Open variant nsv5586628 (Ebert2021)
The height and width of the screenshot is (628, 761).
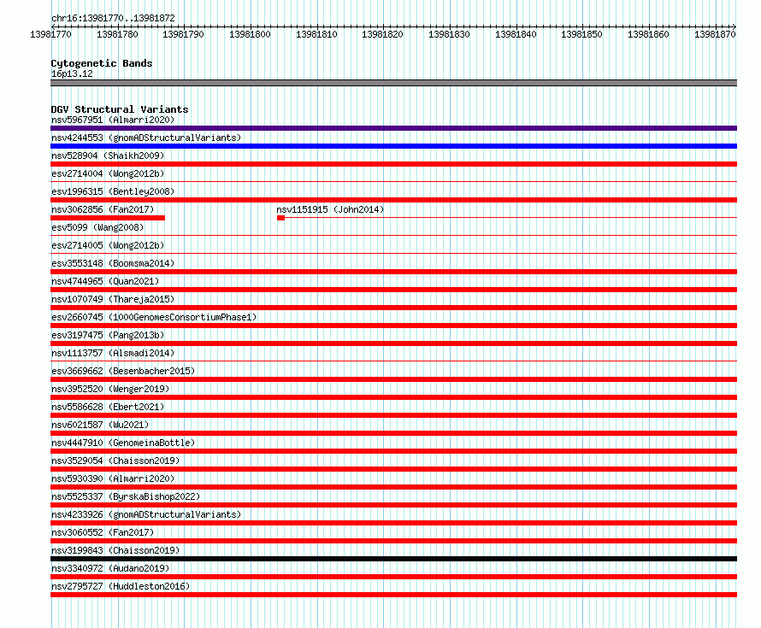click(x=108, y=407)
